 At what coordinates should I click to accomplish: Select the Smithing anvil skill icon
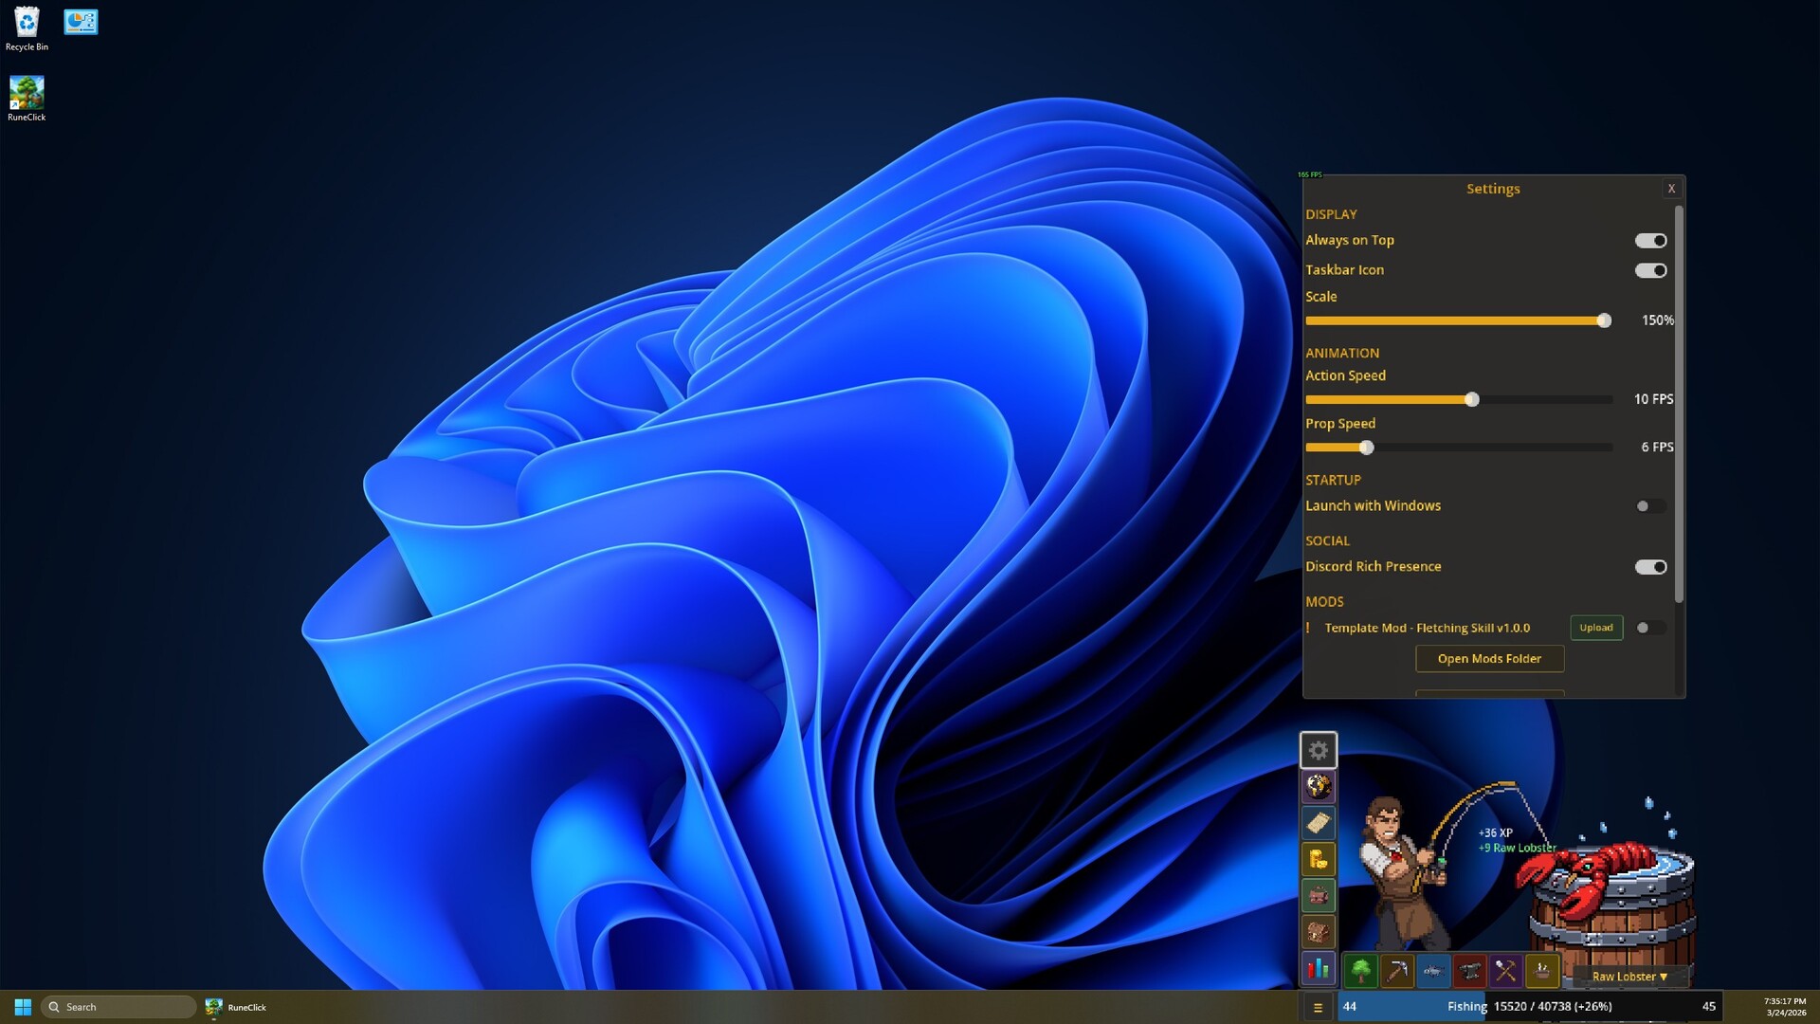click(1469, 971)
